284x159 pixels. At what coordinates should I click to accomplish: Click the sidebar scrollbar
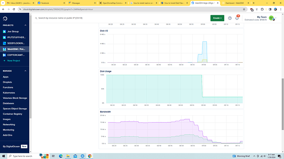pos(30,67)
